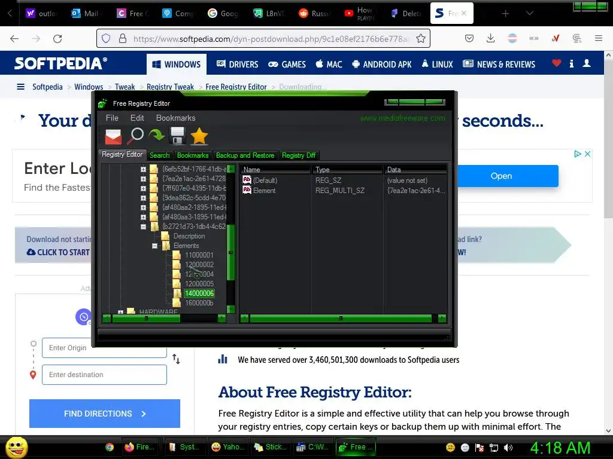Viewport: 613px width, 459px height.
Task: Open the Pocket save icon in Firefox
Action: click(469, 38)
